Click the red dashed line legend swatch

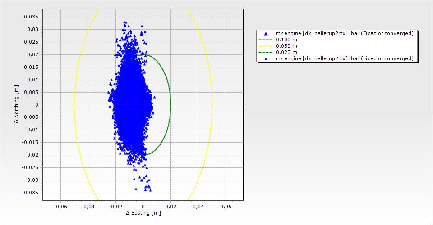[x=265, y=40]
